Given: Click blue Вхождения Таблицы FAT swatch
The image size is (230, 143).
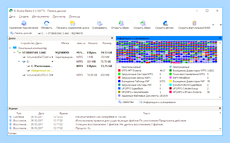Looking at the screenshot, I should tap(119, 81).
